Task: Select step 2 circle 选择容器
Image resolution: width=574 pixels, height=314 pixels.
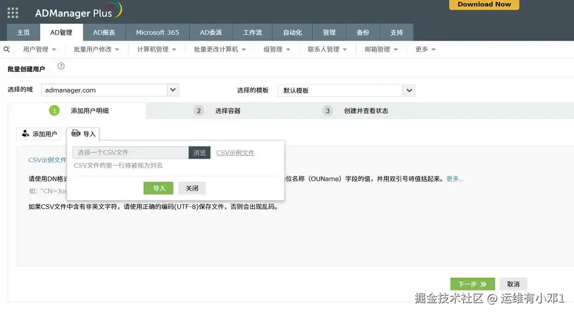Action: [199, 111]
